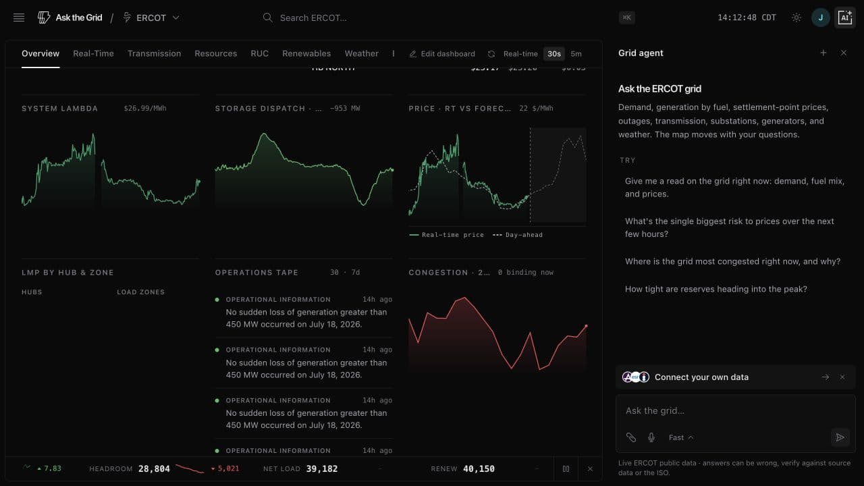
Task: Open the J user avatar menu
Action: pyautogui.click(x=821, y=18)
